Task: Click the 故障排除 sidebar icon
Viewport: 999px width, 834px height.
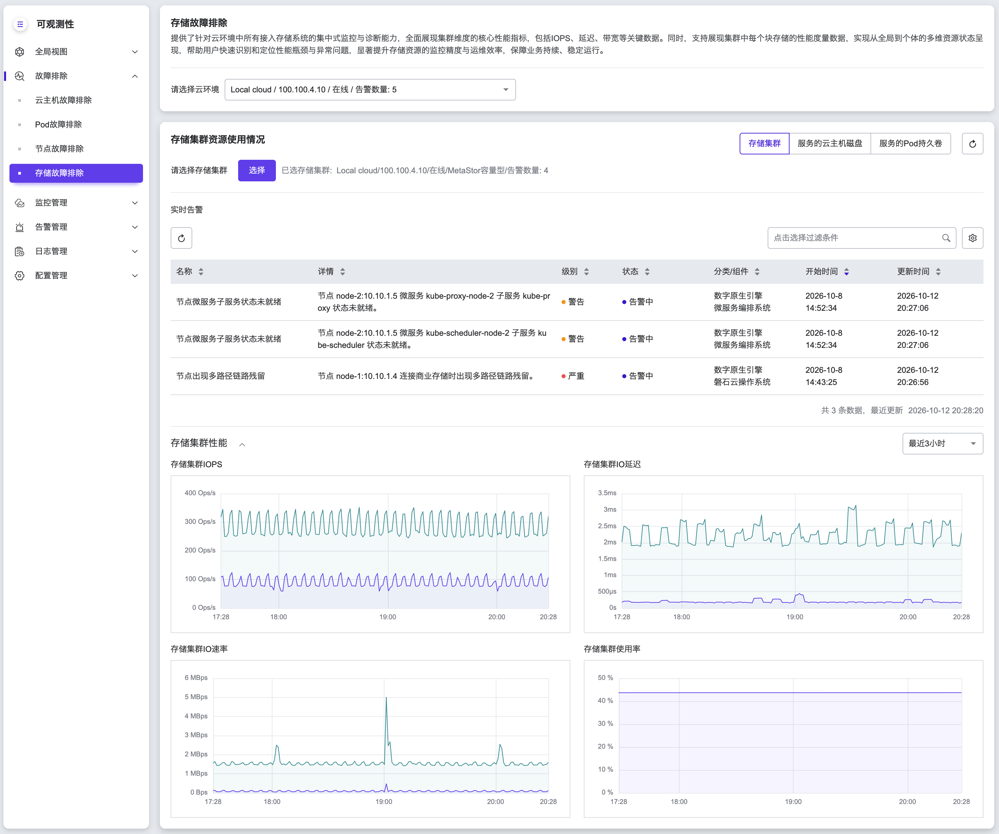Action: pos(20,76)
